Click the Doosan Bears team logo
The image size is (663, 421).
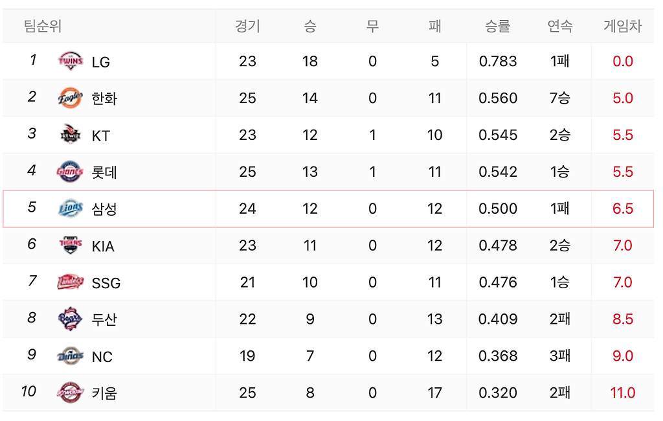(x=70, y=319)
